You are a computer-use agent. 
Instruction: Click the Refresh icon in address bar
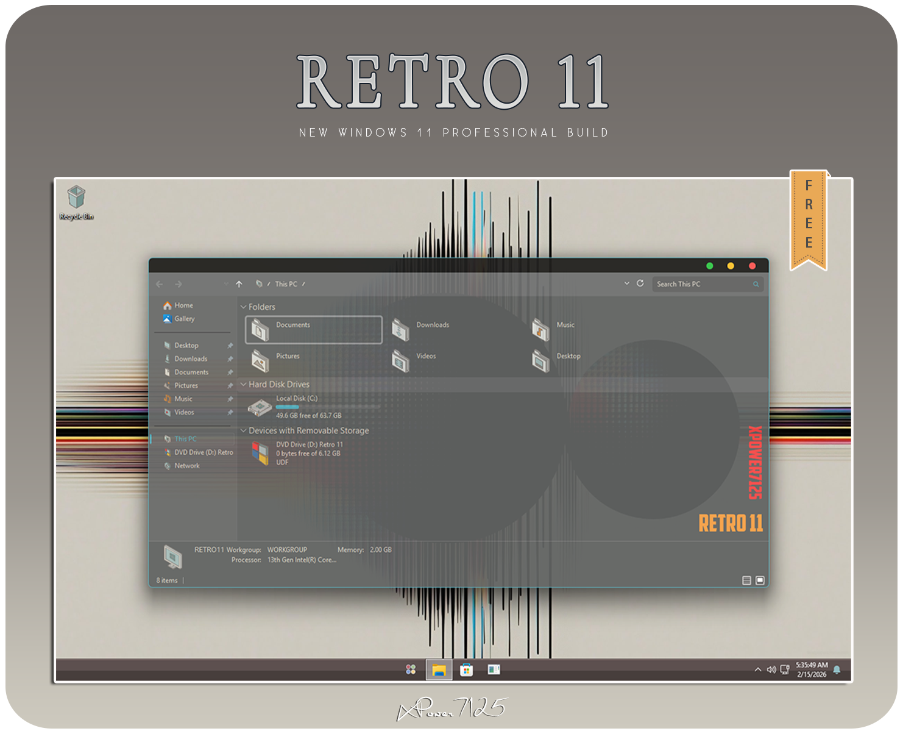coord(640,283)
